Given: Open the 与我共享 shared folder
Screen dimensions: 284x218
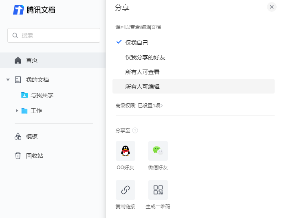Looking at the screenshot, I should [x=42, y=95].
